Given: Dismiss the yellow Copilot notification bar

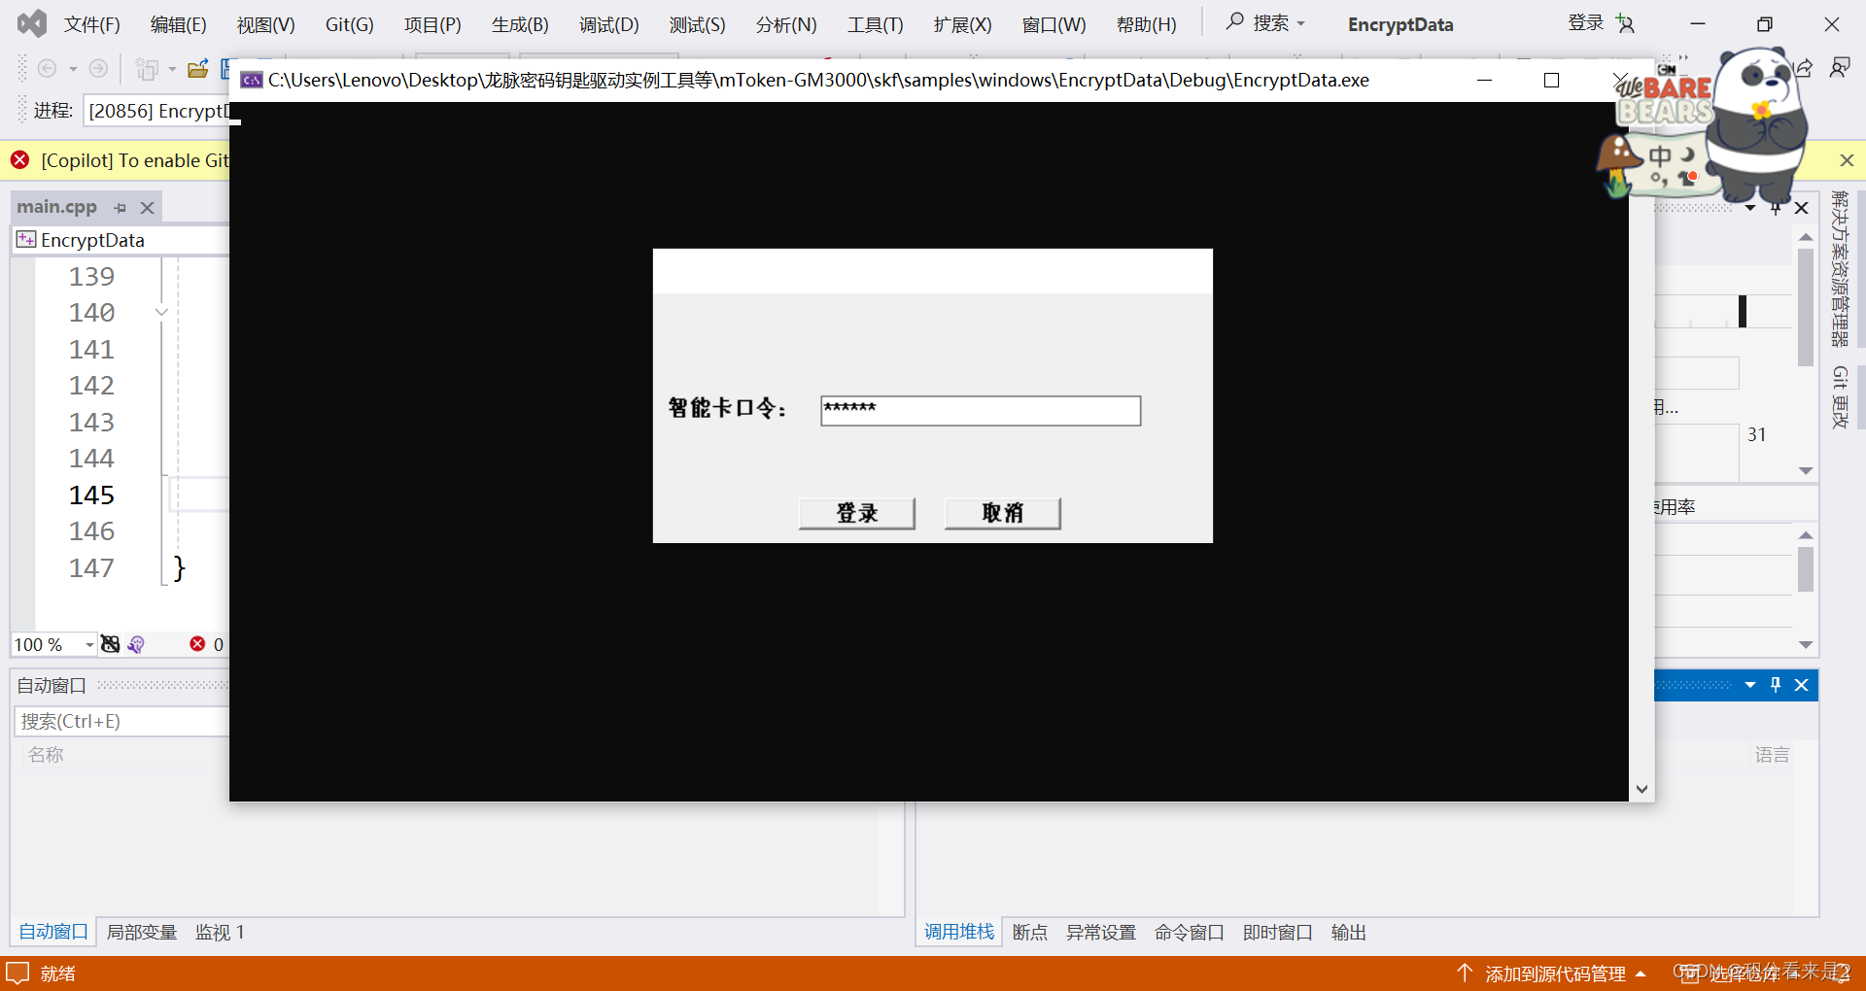Looking at the screenshot, I should pos(1847,160).
